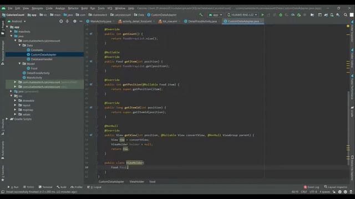Screen dimensions: 355x199
Task: Toggle the Build Variants side tab
Action: point(3,150)
